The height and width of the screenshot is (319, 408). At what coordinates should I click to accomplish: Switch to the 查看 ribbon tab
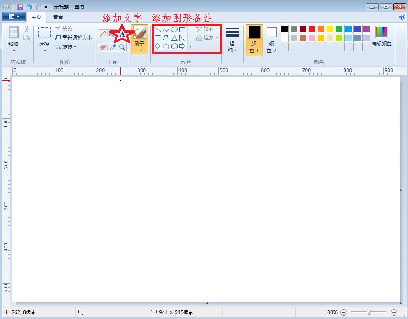point(58,17)
